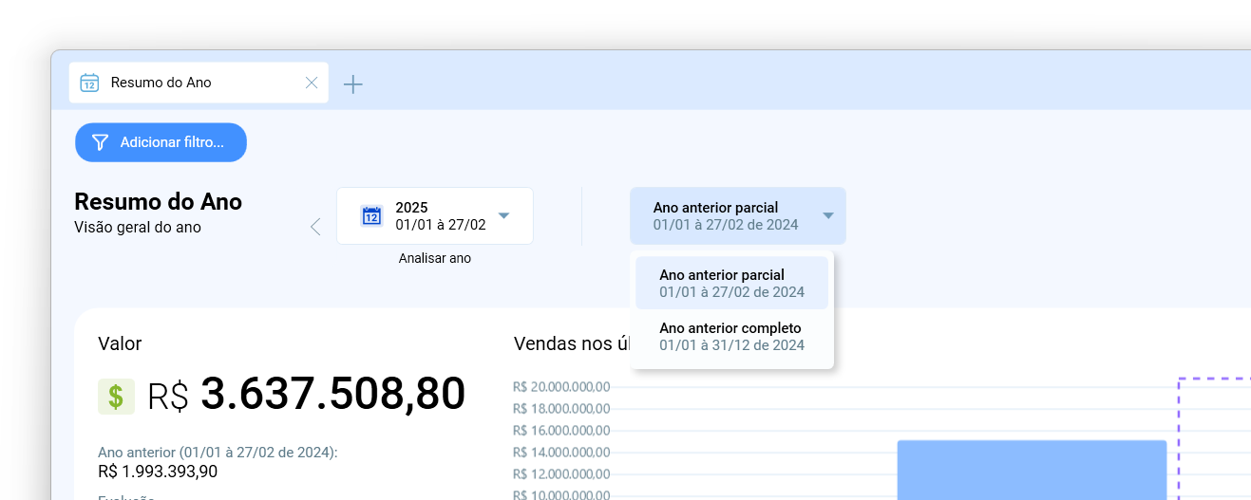Open the 2025 year dropdown arrow
This screenshot has width=1251, height=500.
click(503, 215)
